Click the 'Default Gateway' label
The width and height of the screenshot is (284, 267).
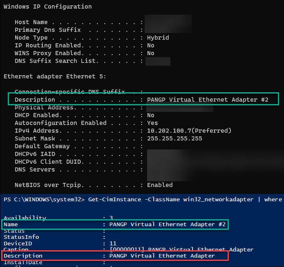pos(42,146)
